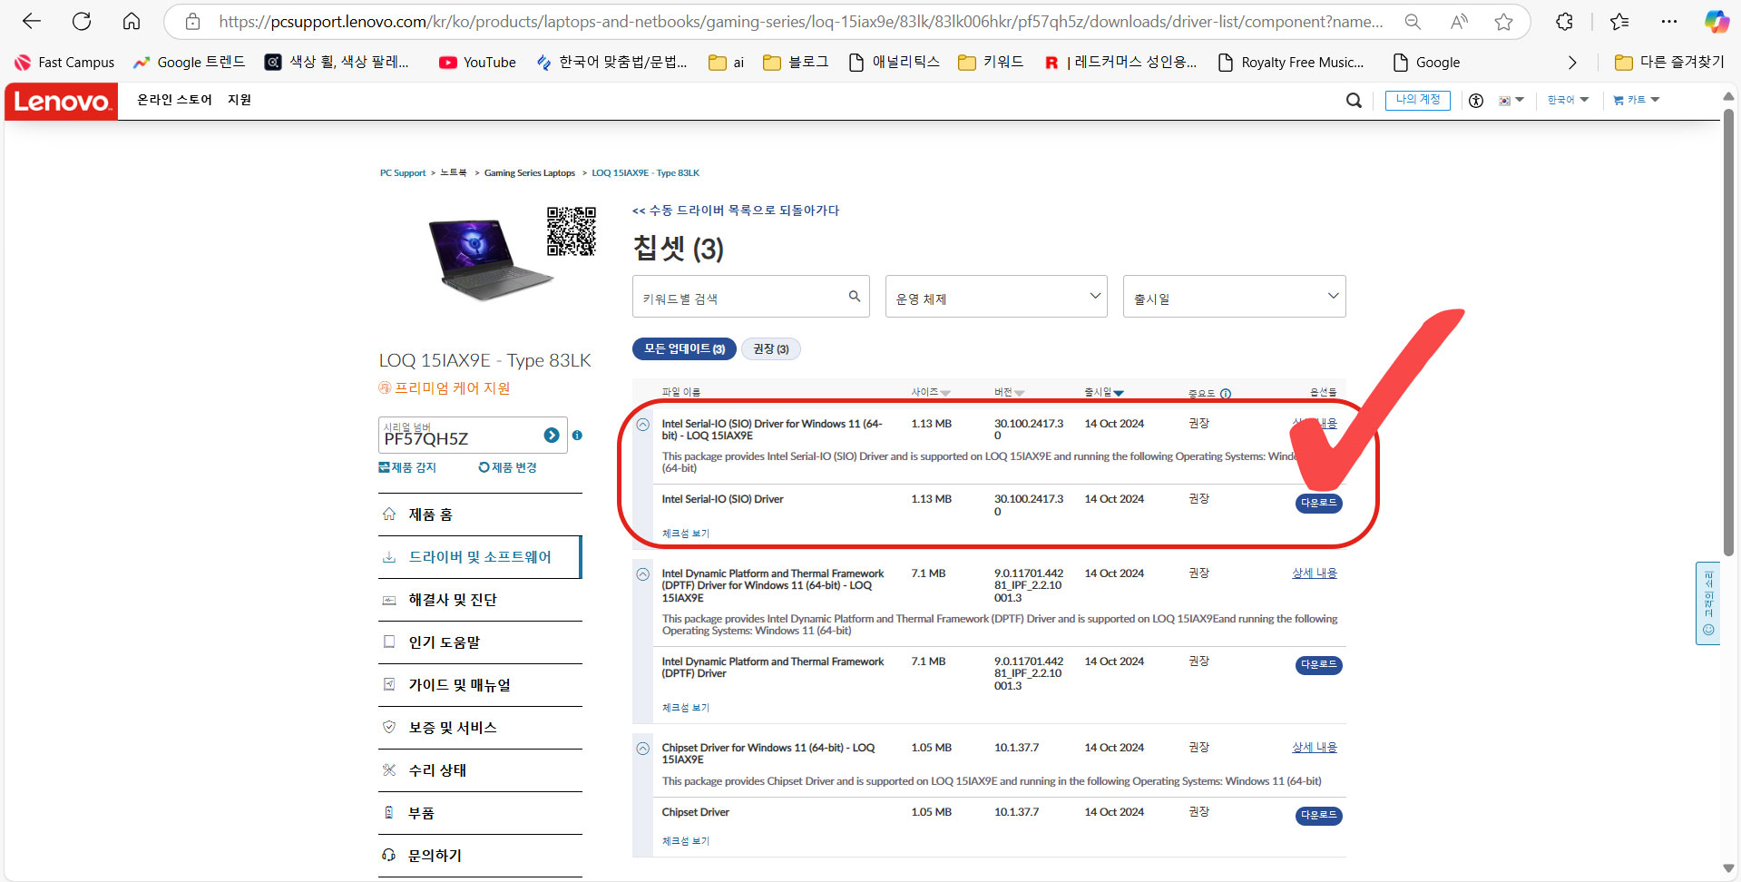View checksum for Intel Serial-IO driver

click(x=686, y=534)
